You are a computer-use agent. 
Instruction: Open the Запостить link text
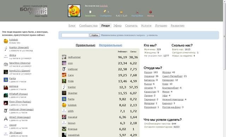point(90,15)
